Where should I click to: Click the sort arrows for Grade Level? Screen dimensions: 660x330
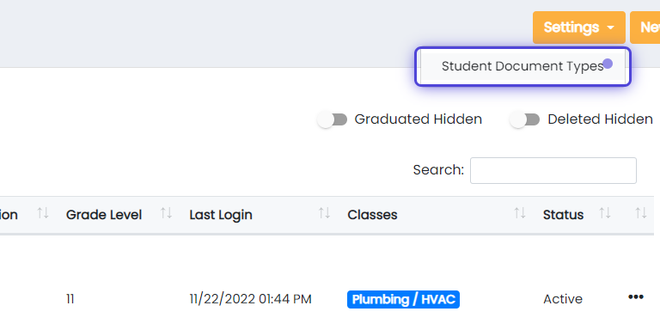tap(166, 213)
